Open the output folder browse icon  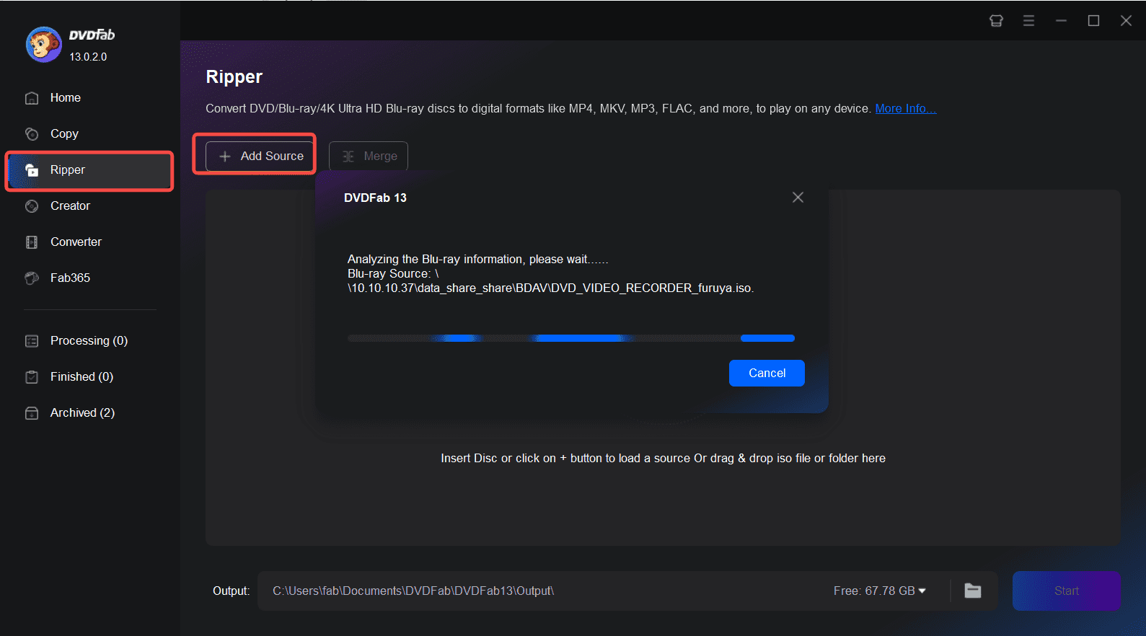click(x=973, y=591)
